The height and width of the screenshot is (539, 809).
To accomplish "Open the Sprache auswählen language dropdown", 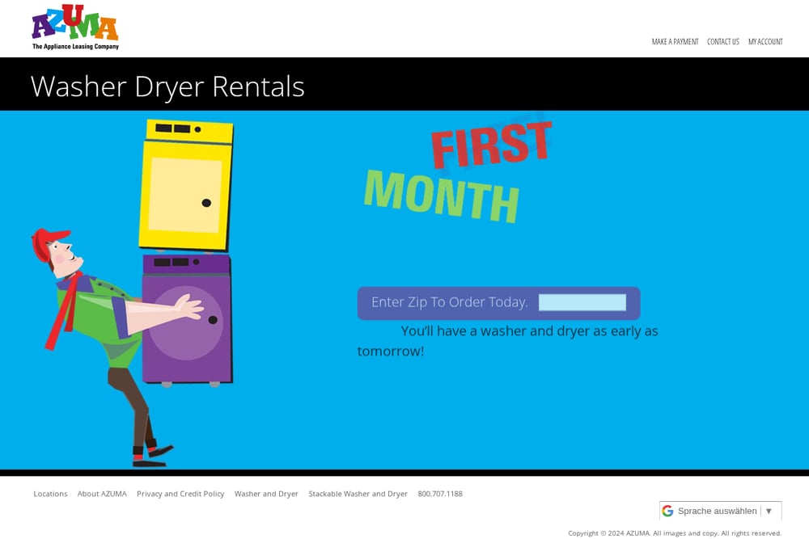I will (720, 511).
